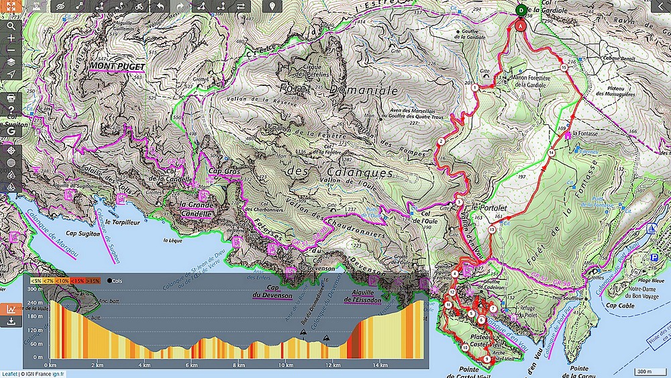Viewport: 671px width, 378px height.
Task: Toggle the orange elevation profile chart button
Action: 11,309
